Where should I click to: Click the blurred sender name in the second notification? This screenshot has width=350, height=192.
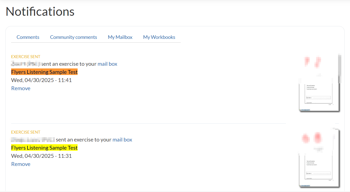(33, 140)
